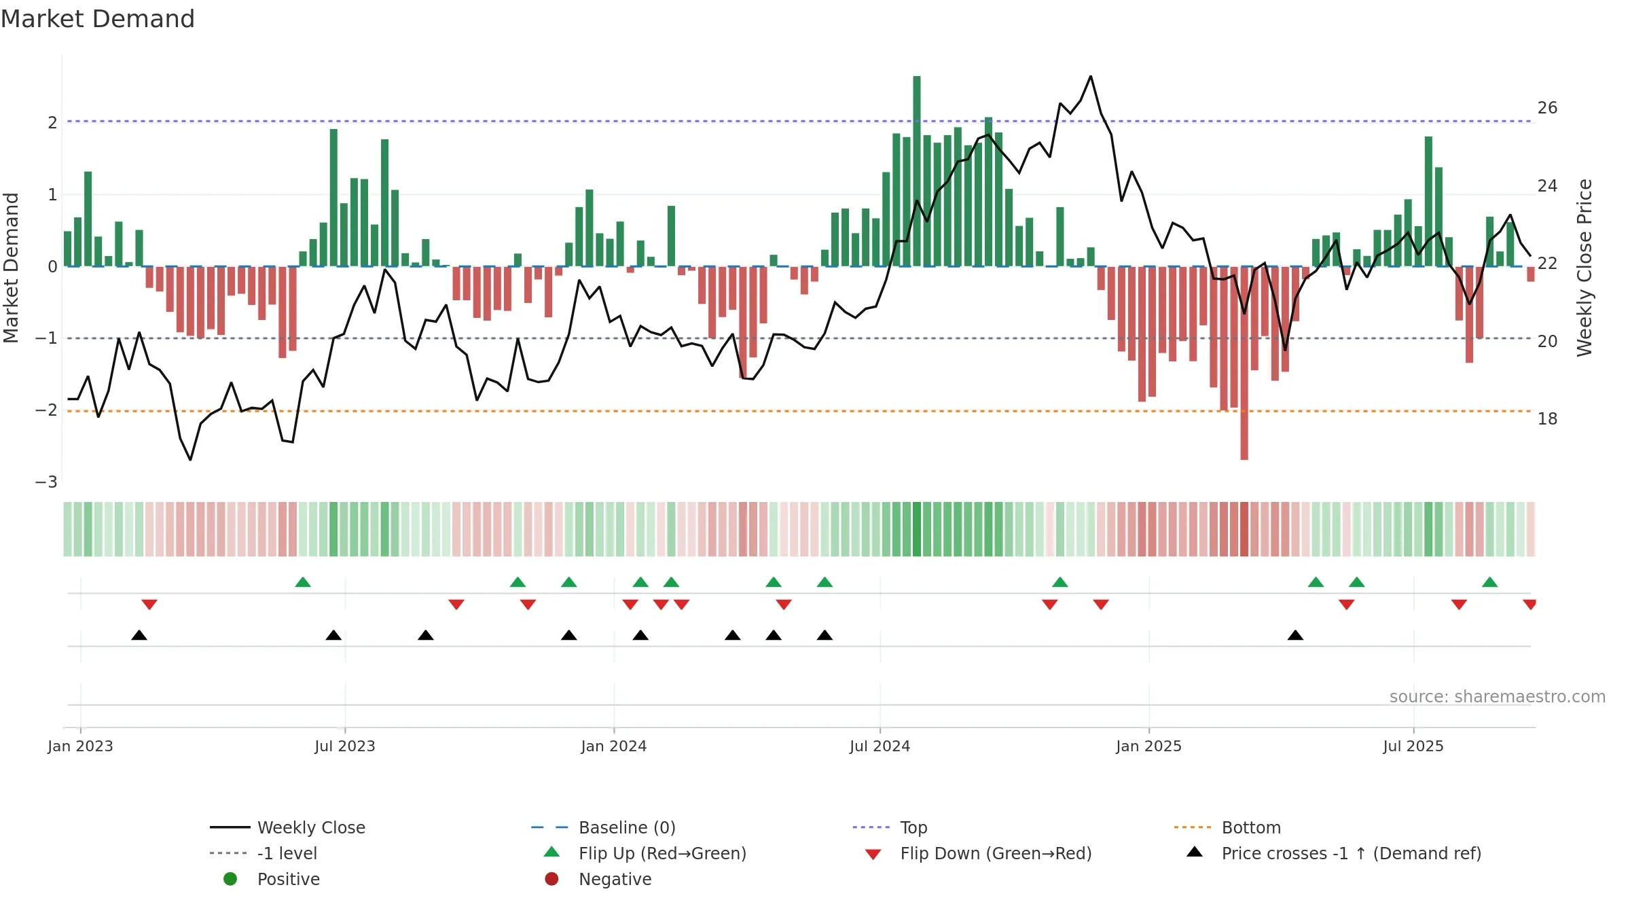Click the green Flip Up triangle in legend
The height and width of the screenshot is (917, 1630).
click(x=552, y=852)
